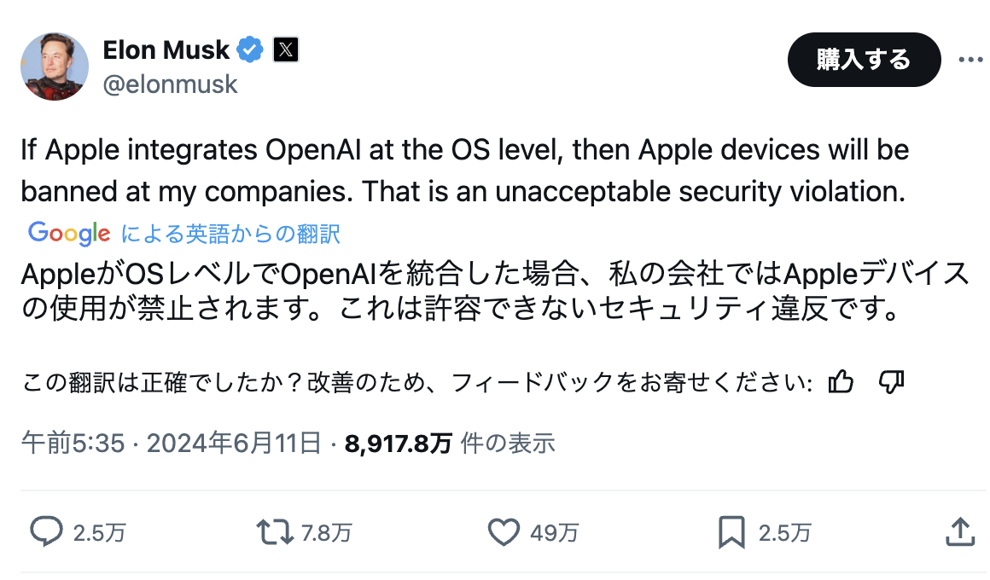Click the 購入する button

[x=864, y=60]
